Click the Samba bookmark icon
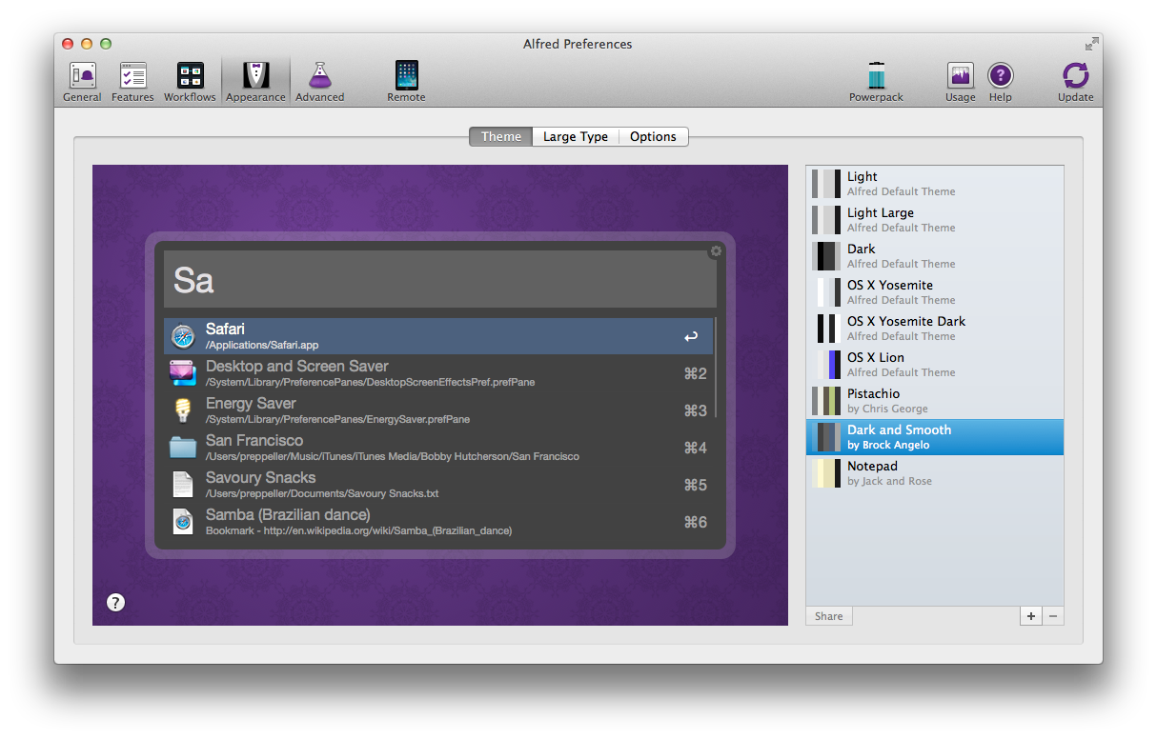 coord(182,522)
